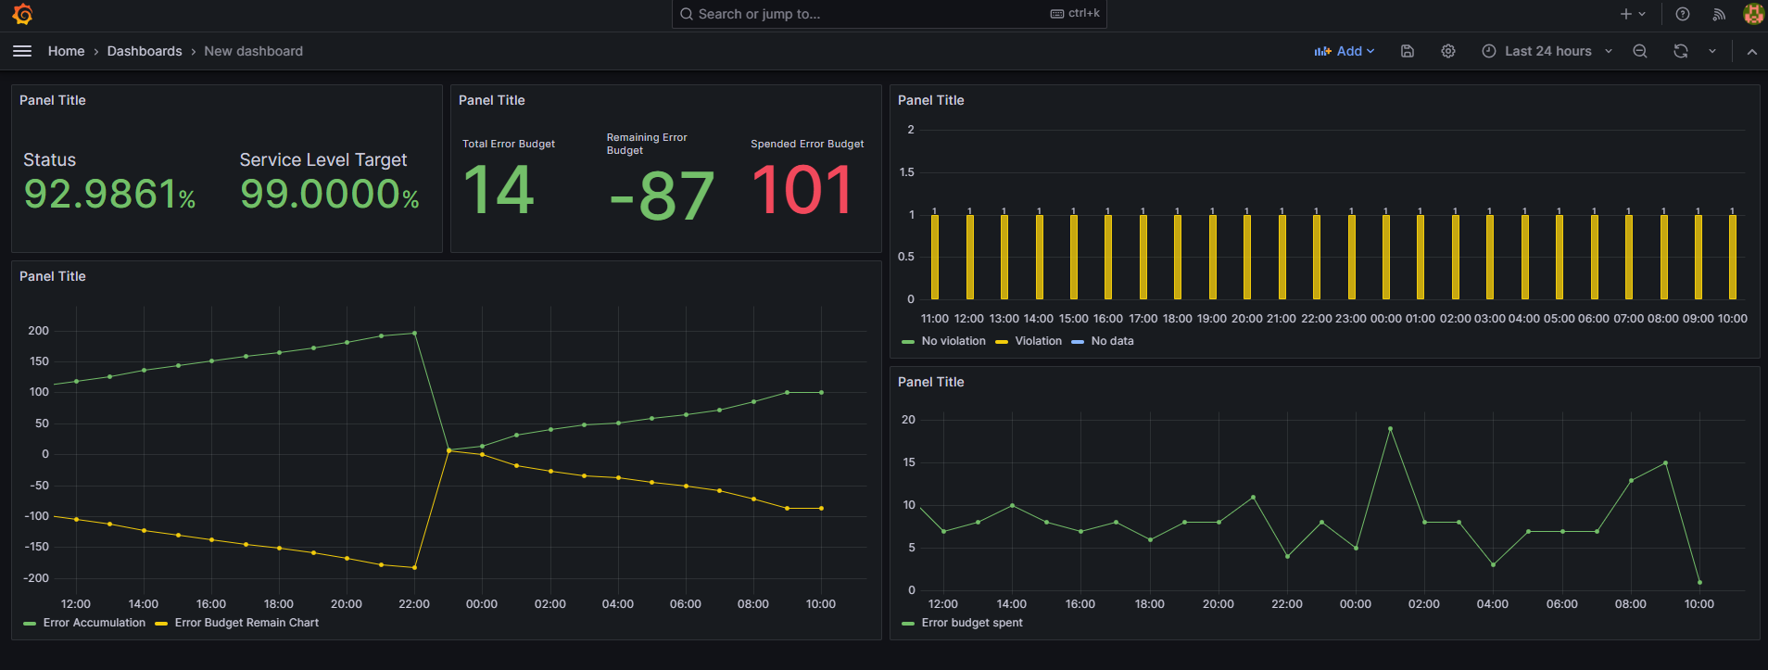Click the Service Level Target value 99.0000%
The height and width of the screenshot is (670, 1768).
(330, 194)
